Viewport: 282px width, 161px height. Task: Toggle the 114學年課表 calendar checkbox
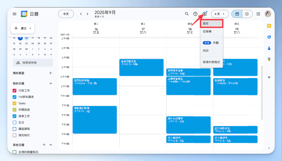tap(15, 97)
